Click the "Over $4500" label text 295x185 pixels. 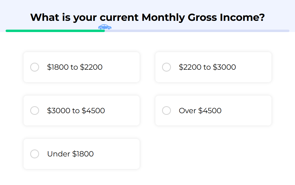point(200,111)
